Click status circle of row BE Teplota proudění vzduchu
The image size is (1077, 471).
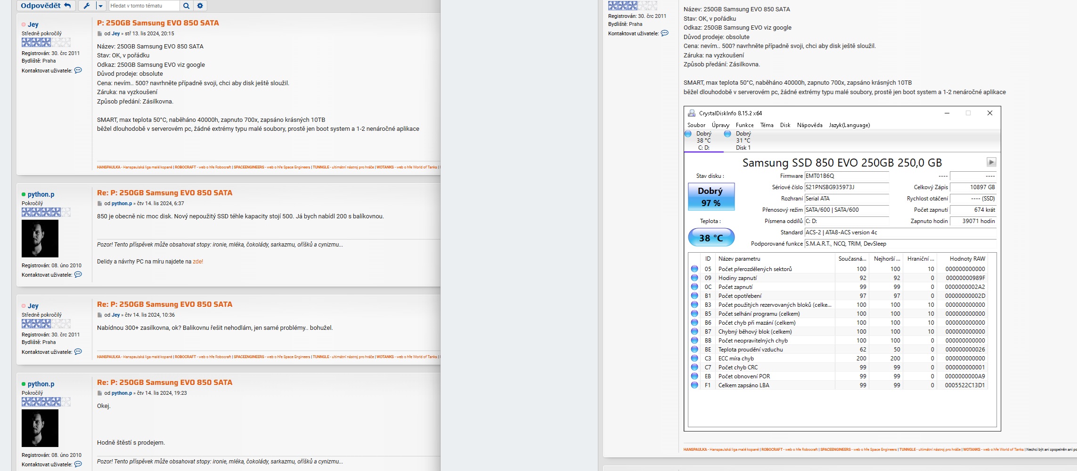coord(694,350)
